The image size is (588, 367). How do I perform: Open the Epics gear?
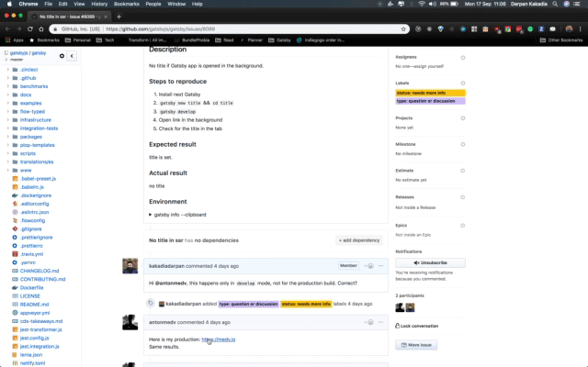pos(463,226)
